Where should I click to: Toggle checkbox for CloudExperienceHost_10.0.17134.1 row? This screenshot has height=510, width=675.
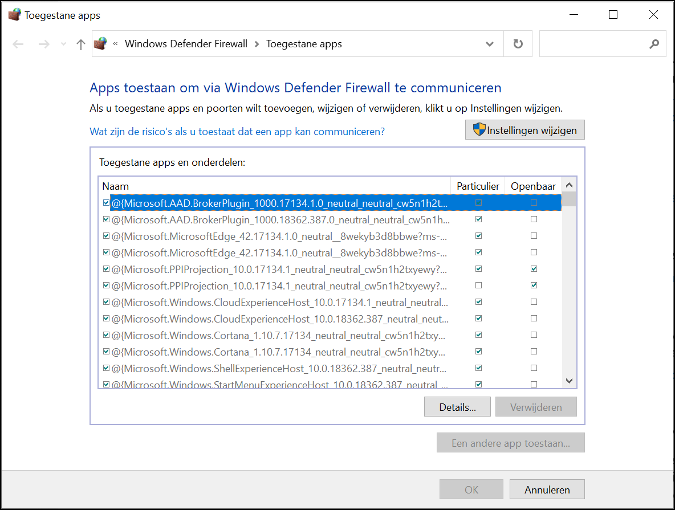[x=107, y=301]
